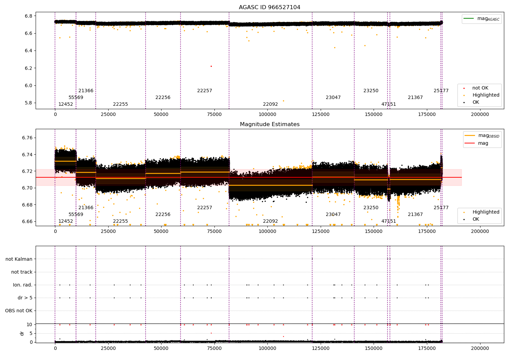Viewport: 509px width, 356px height.
Task: Select y-tick 5.8 in top plot
Action: pyautogui.click(x=29, y=103)
